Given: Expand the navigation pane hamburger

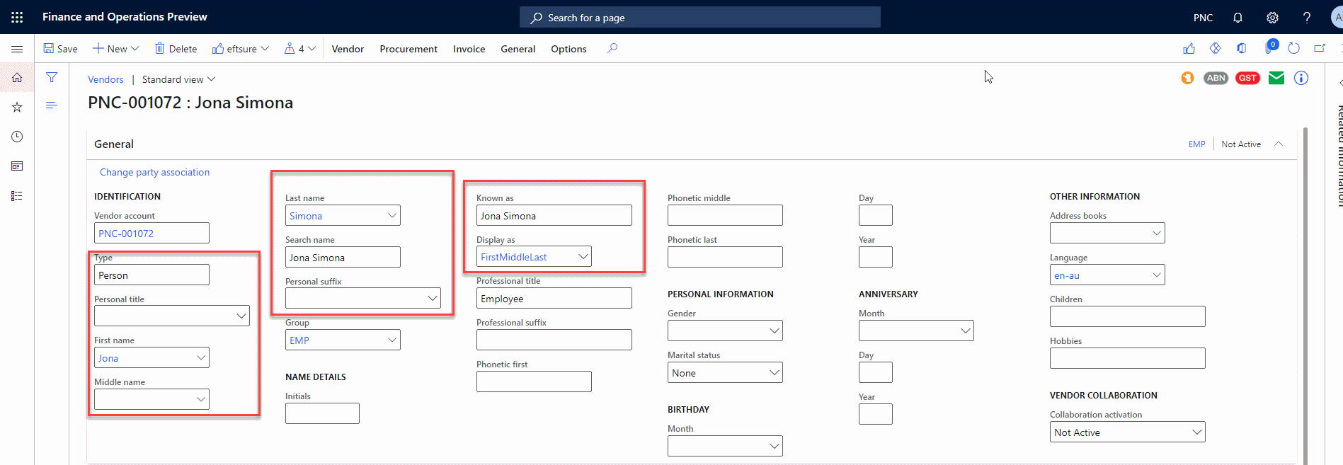Looking at the screenshot, I should coord(17,49).
